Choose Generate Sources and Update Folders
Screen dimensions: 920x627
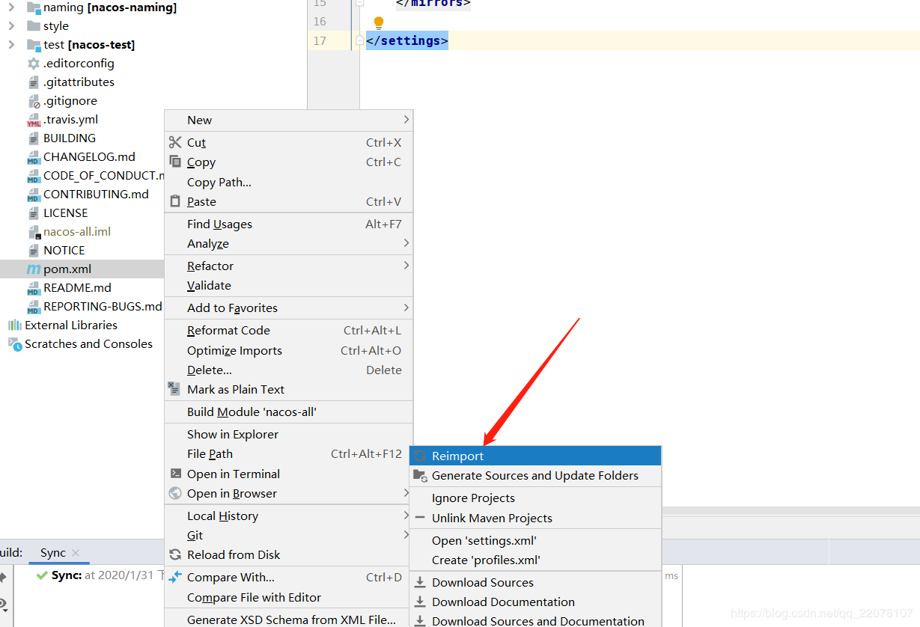(535, 475)
